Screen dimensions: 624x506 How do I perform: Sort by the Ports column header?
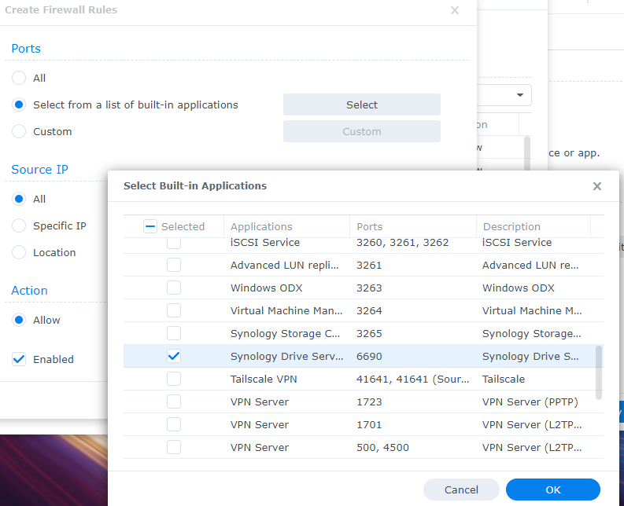[412, 226]
